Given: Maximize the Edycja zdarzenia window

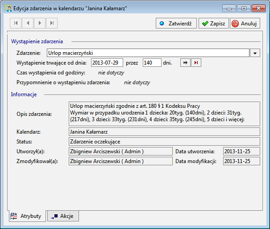Looking at the screenshot, I should point(244,8).
